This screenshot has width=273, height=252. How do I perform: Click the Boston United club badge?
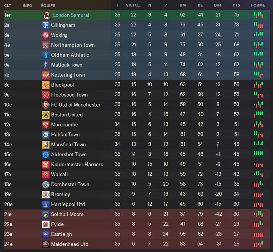click(x=45, y=115)
